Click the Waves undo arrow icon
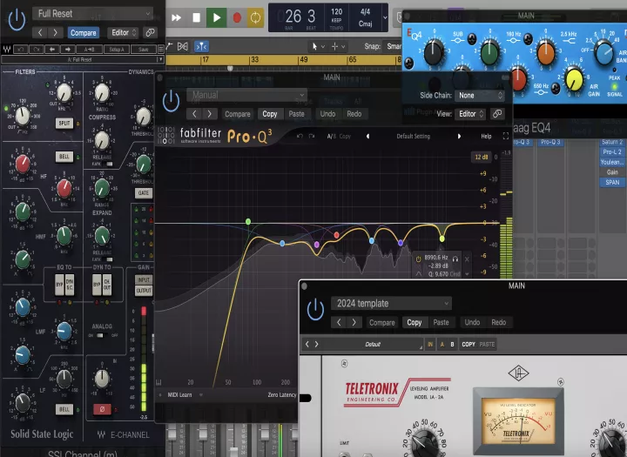The height and width of the screenshot is (457, 627). tap(20, 49)
